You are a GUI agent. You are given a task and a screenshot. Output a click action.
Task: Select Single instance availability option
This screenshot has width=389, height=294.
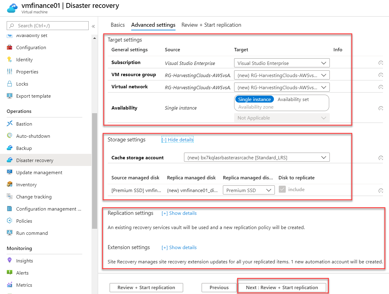(x=254, y=99)
